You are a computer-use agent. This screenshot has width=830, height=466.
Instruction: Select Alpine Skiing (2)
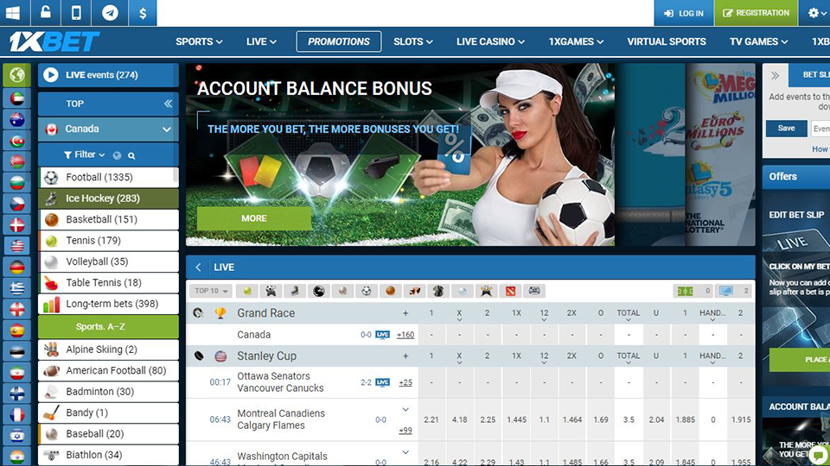coord(108,349)
